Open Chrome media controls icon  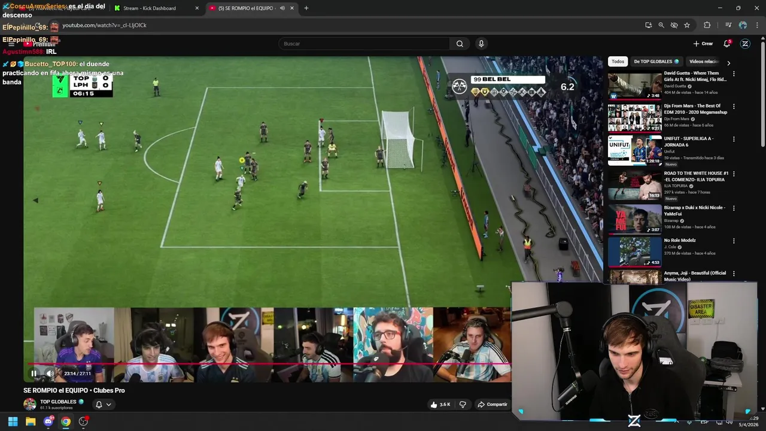click(x=728, y=25)
